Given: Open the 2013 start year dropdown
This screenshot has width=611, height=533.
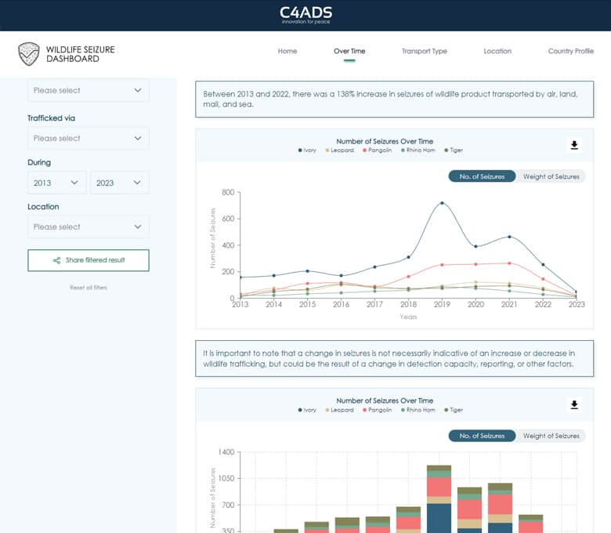Looking at the screenshot, I should point(56,183).
